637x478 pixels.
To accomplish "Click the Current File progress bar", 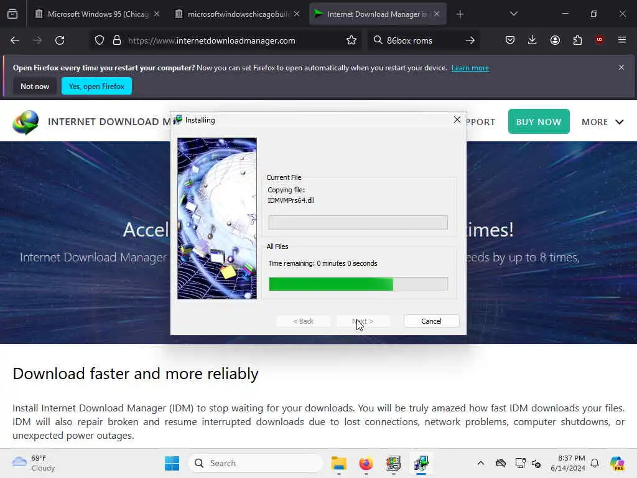I will pyautogui.click(x=358, y=222).
